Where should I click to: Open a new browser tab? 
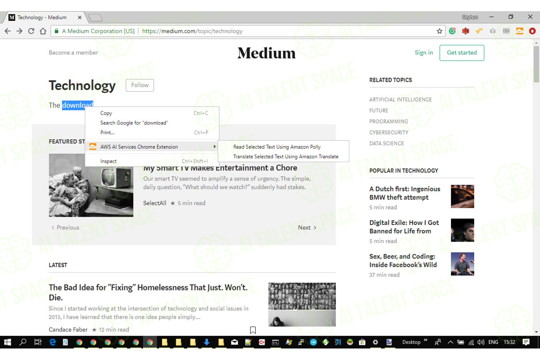(x=95, y=17)
